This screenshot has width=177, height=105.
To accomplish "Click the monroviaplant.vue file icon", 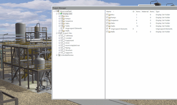I will point(63,45).
